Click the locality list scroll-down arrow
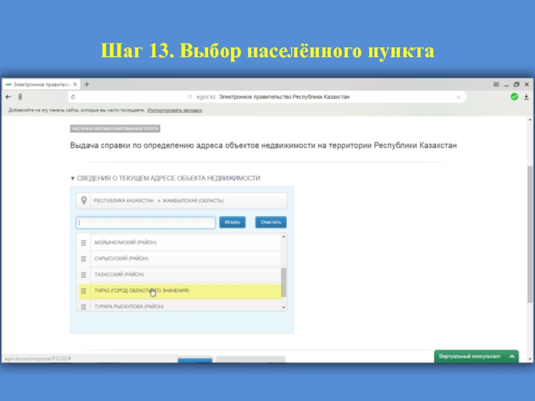 point(284,307)
